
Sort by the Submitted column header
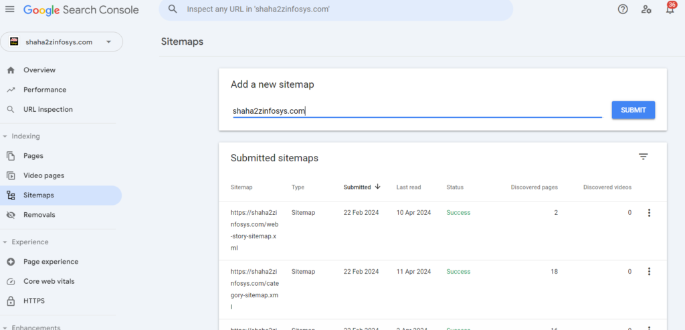(357, 187)
